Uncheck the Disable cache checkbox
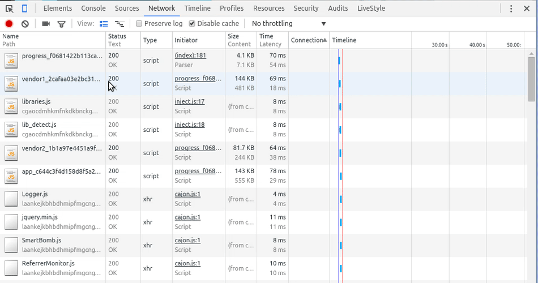The height and width of the screenshot is (283, 538). 192,24
